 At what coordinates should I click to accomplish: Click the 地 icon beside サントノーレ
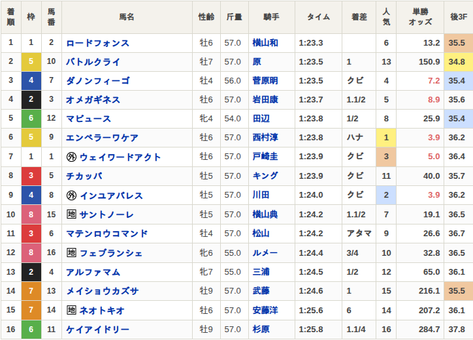pos(71,214)
